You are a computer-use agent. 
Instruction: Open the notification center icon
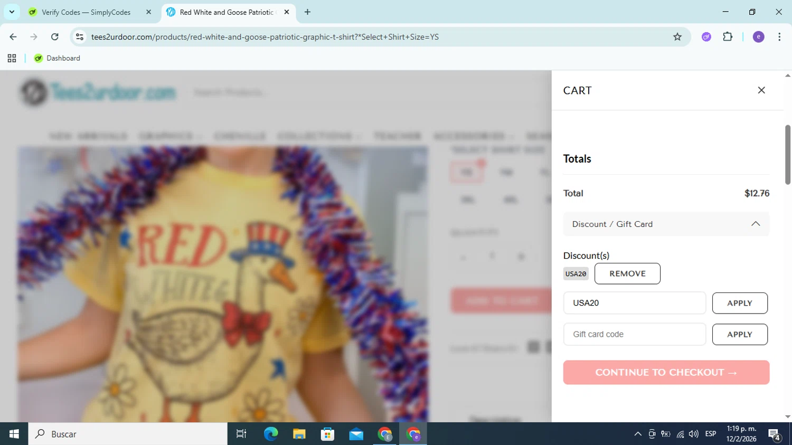pos(775,434)
